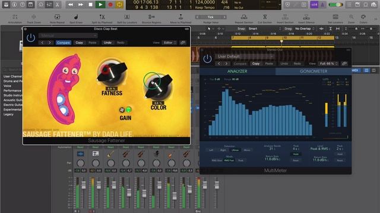This screenshot has height=213, width=380.
Task: Toggle the Inspector button
Action: coord(14,4)
